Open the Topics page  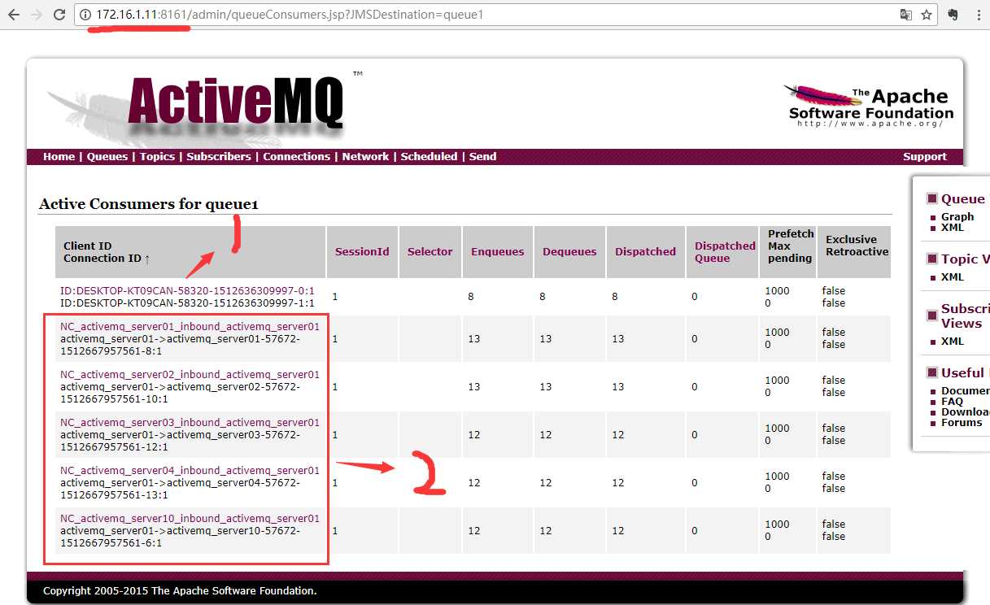[x=157, y=157]
